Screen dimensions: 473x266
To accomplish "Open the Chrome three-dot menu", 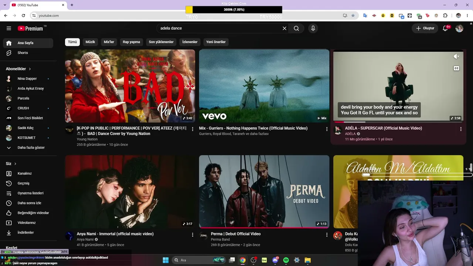I will pos(467,16).
